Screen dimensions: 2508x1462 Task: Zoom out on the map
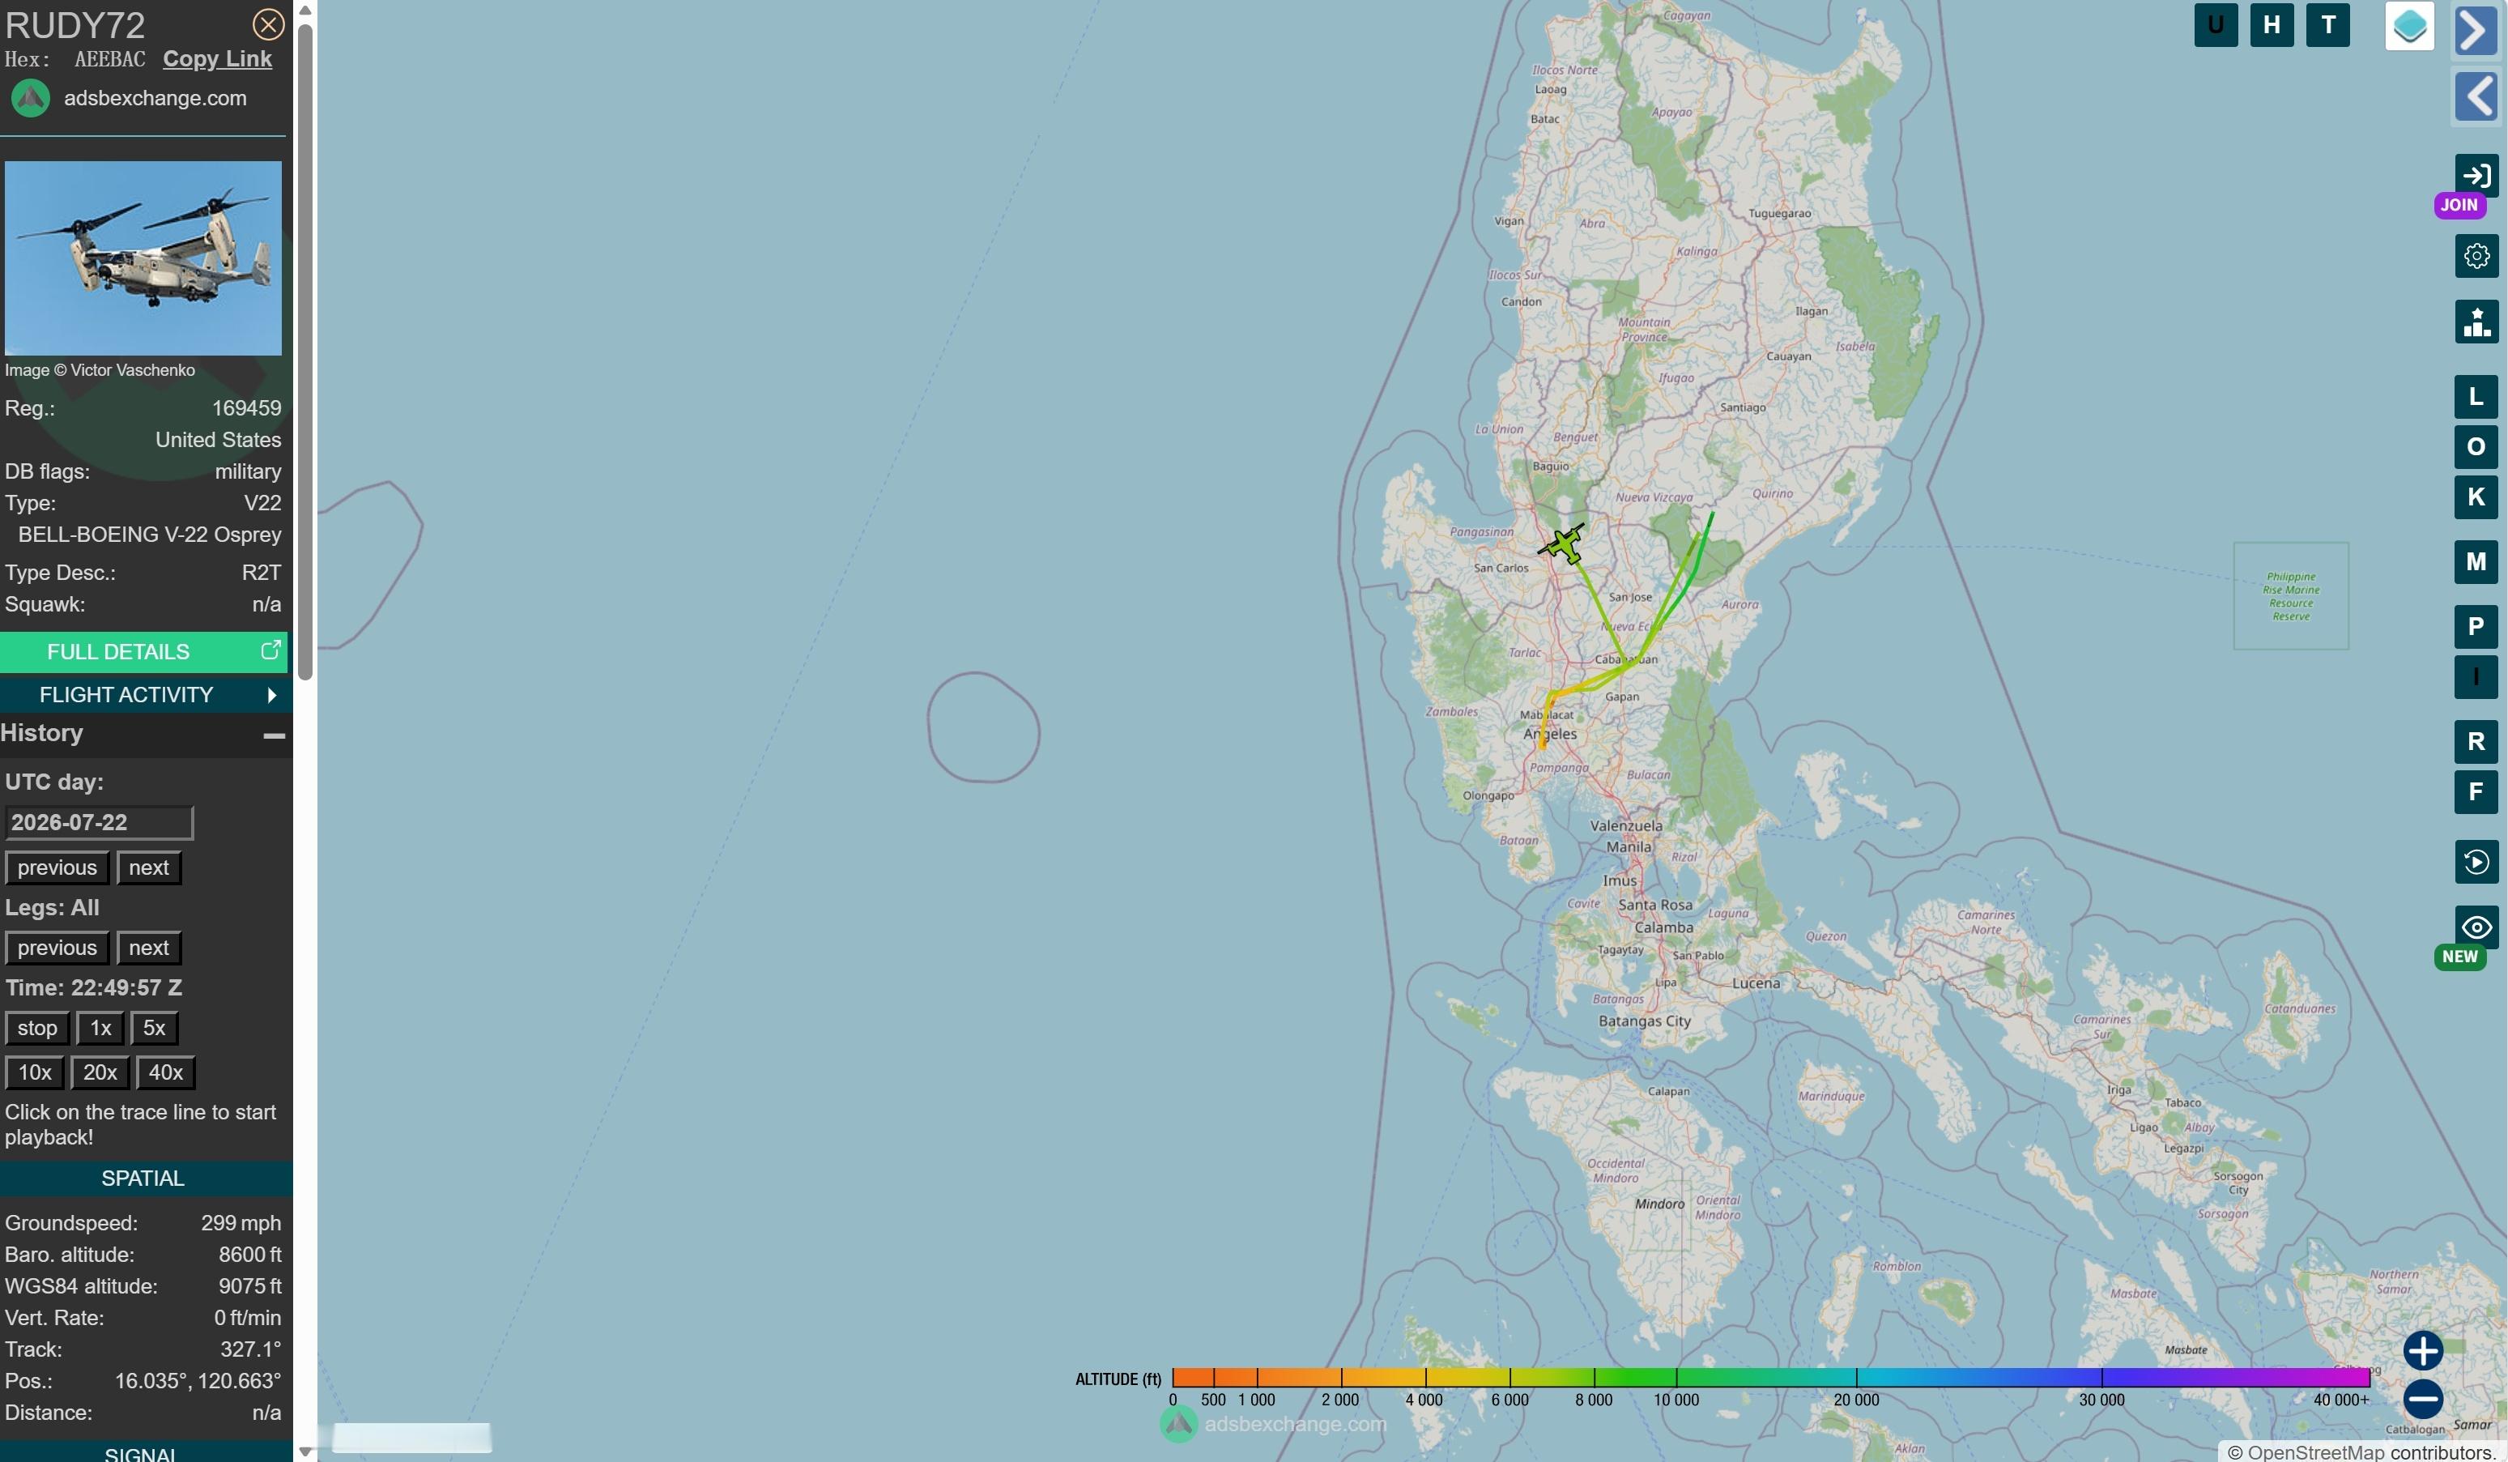(x=2424, y=1398)
